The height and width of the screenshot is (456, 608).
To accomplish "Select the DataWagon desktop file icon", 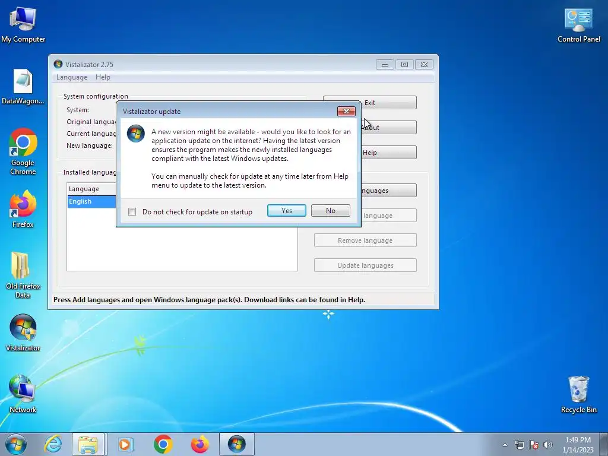I will tap(23, 86).
